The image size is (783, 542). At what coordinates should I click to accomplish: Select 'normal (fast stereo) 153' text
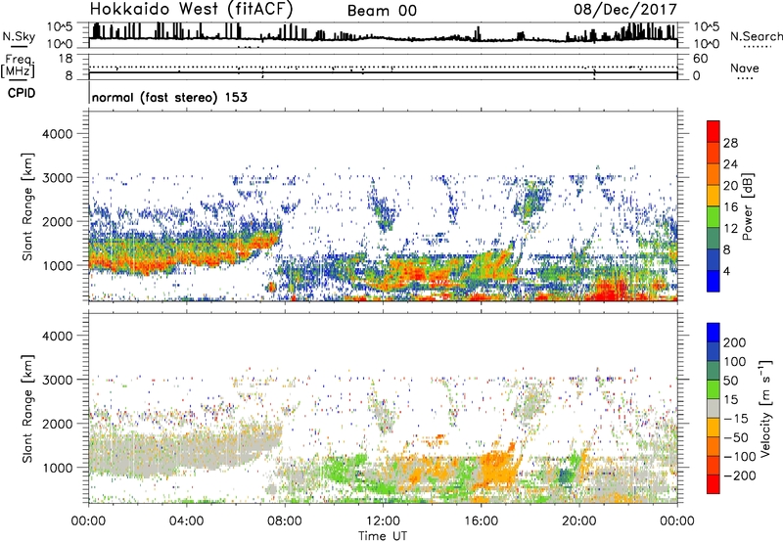coord(169,97)
